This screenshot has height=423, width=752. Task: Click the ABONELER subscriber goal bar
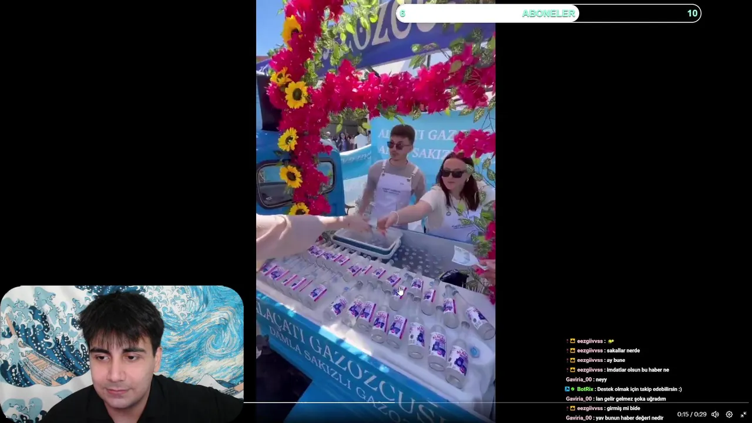point(549,13)
